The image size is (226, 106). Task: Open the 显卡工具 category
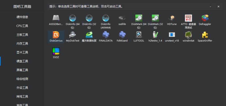pos(22,52)
